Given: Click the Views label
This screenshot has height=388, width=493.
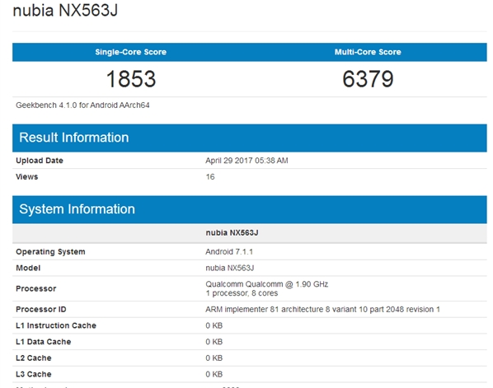Looking at the screenshot, I should click(26, 177).
